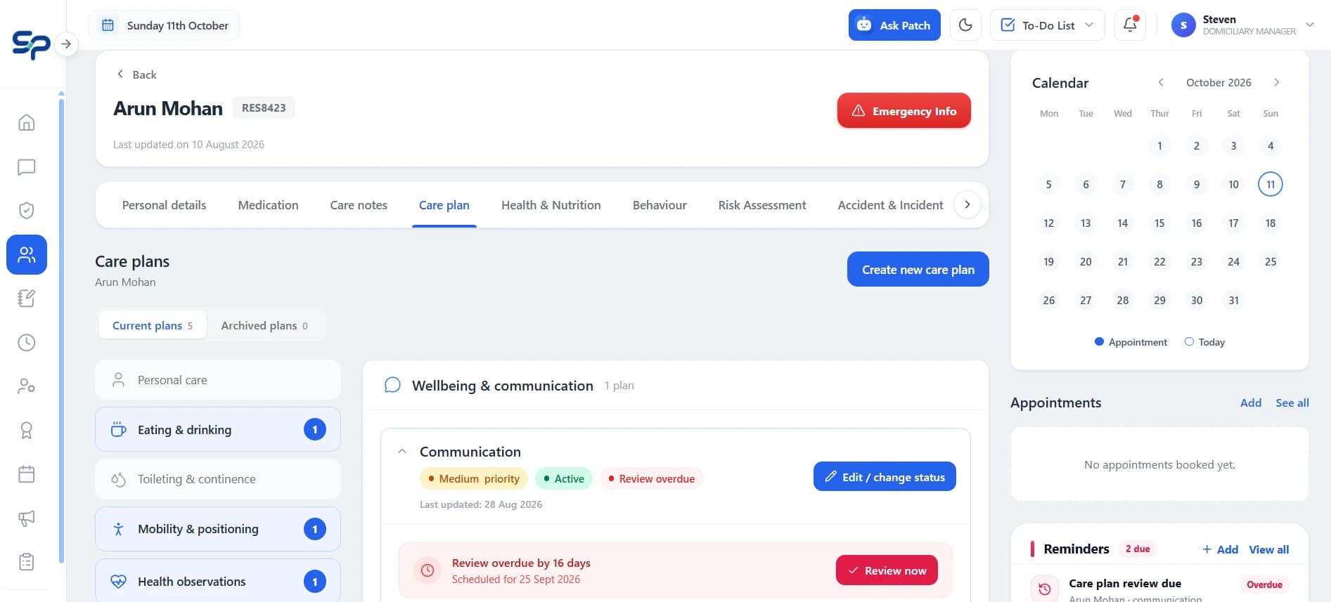Ask Patch assistant
The image size is (1331, 602).
click(x=894, y=25)
